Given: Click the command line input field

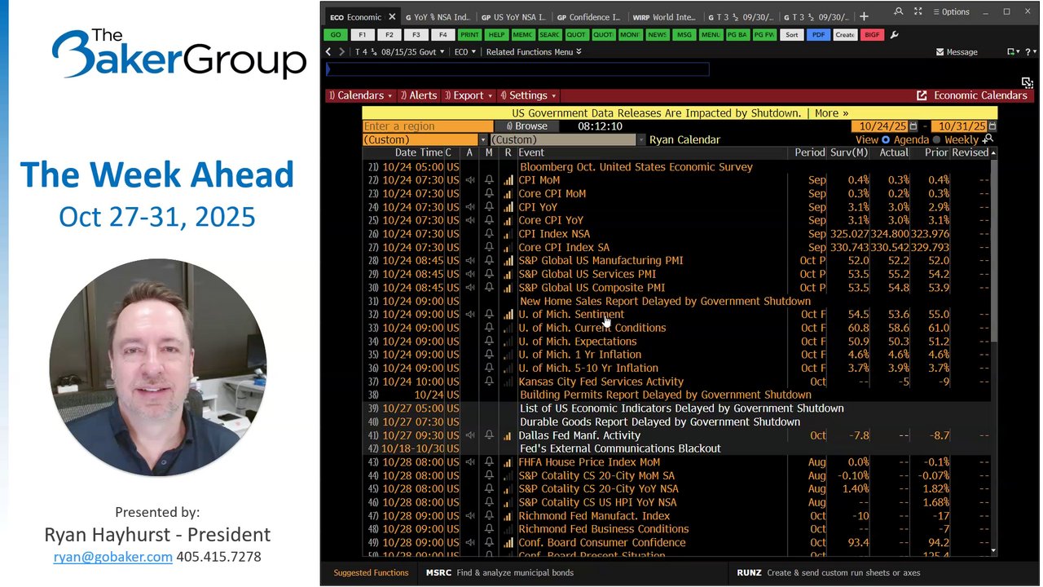Looking at the screenshot, I should [517, 69].
